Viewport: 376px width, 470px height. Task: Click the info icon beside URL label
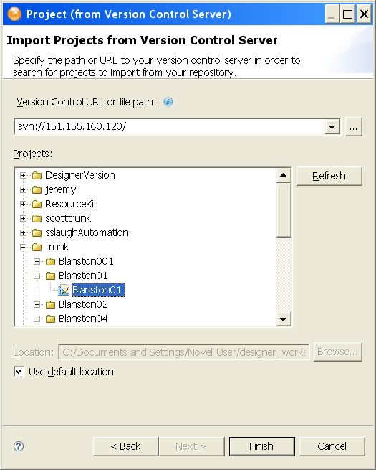(x=168, y=102)
